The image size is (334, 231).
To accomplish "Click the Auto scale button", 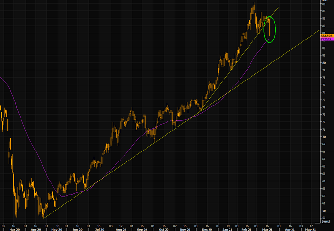I will (325, 221).
